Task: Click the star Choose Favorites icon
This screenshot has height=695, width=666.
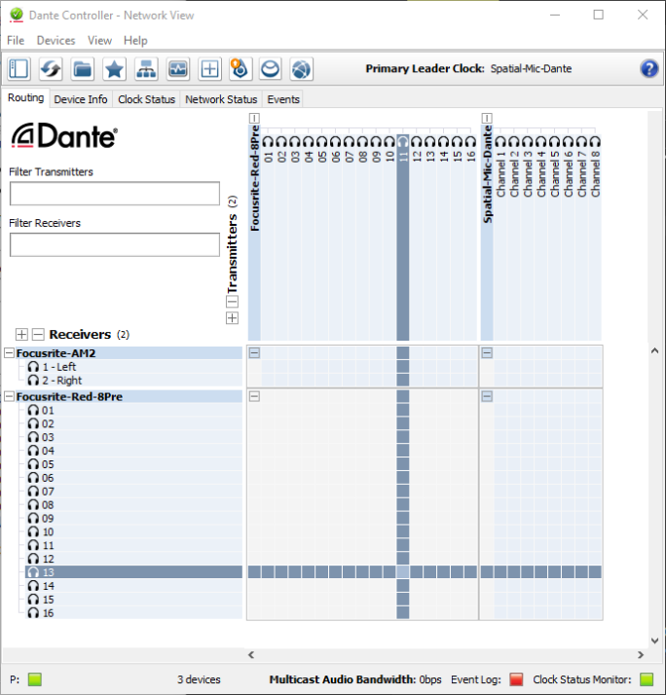Action: (x=114, y=69)
